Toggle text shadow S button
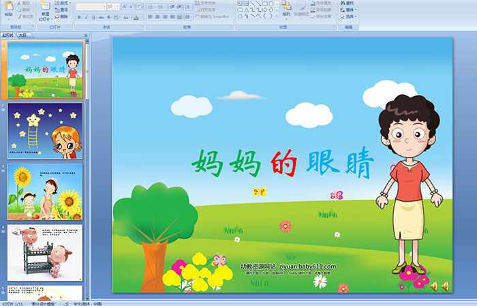This screenshot has width=477, height=306. [x=108, y=17]
